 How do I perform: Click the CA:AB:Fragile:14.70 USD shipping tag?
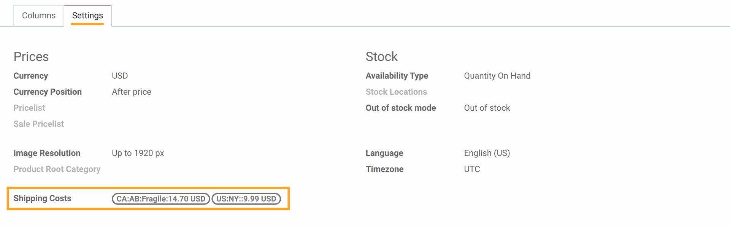161,199
